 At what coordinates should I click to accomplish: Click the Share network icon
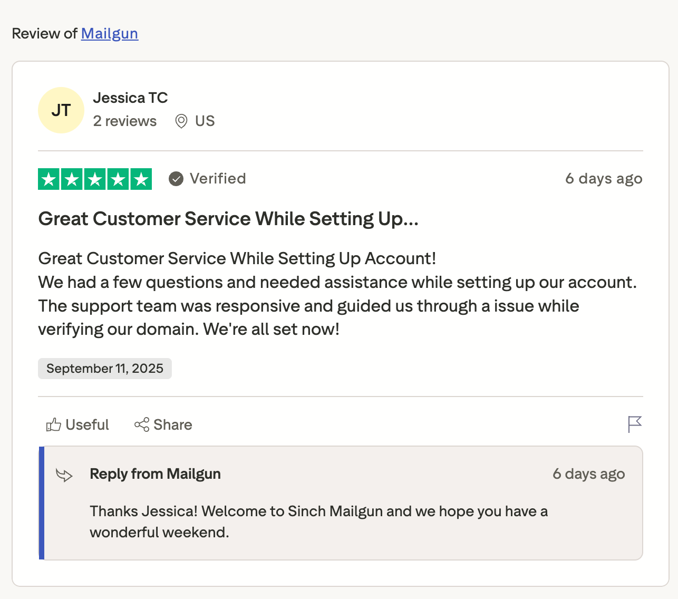click(x=142, y=425)
